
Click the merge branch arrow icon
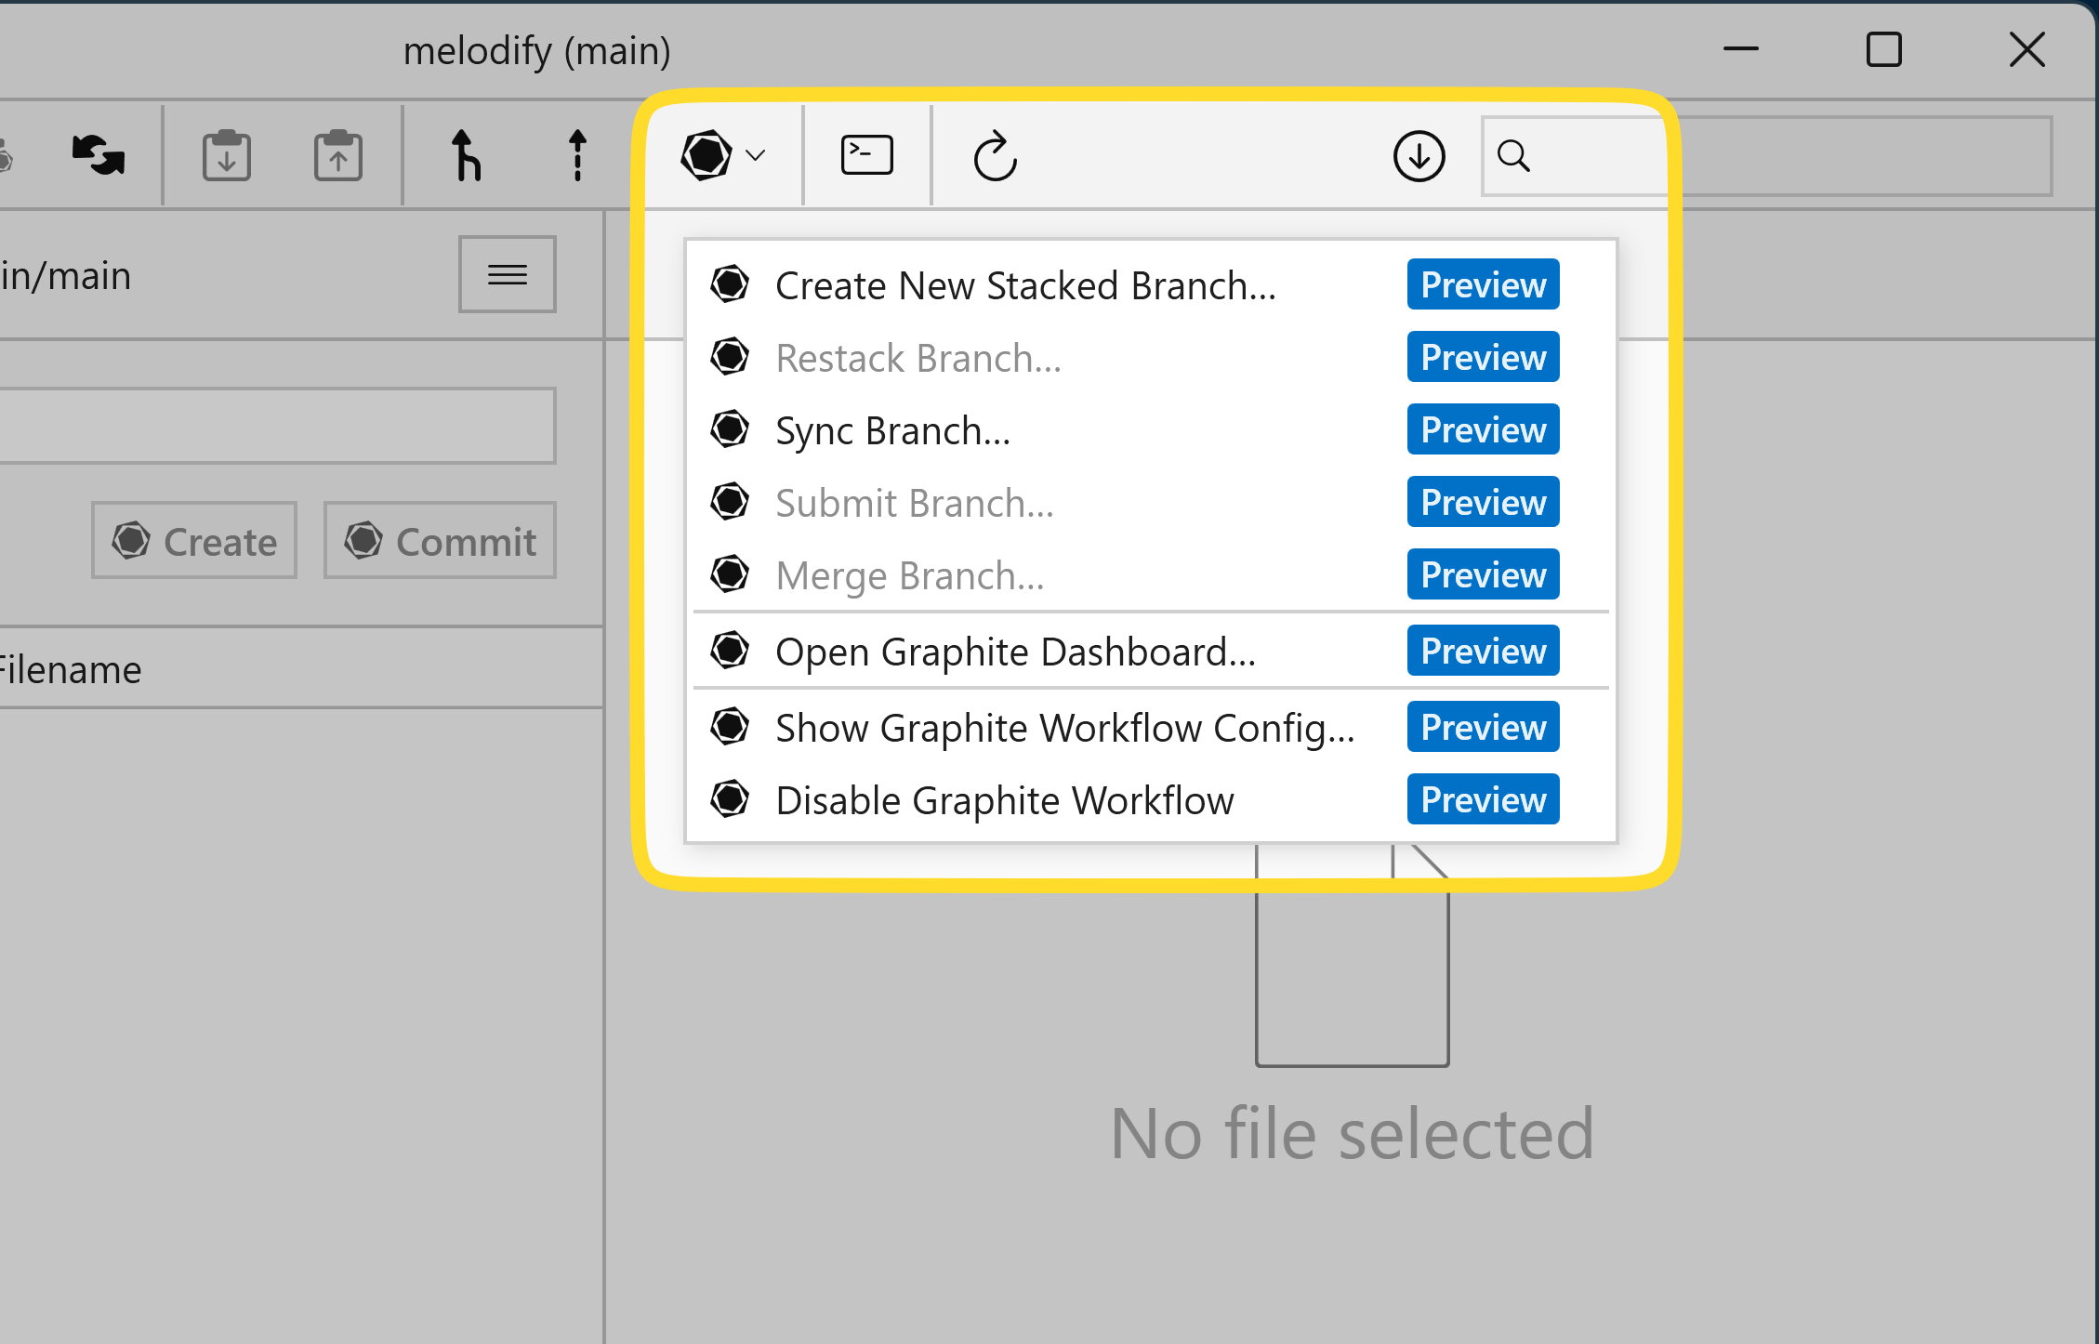pos(468,155)
